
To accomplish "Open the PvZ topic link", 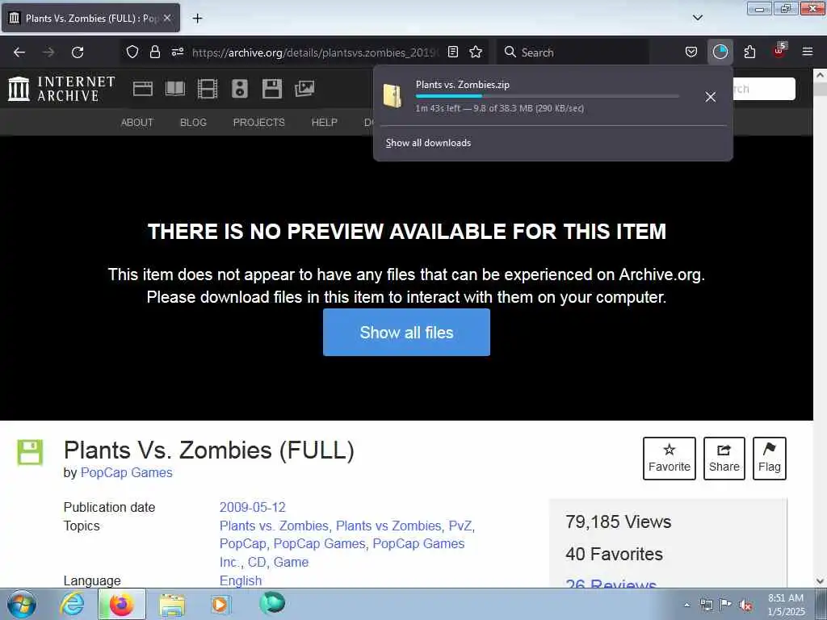I will [x=460, y=526].
